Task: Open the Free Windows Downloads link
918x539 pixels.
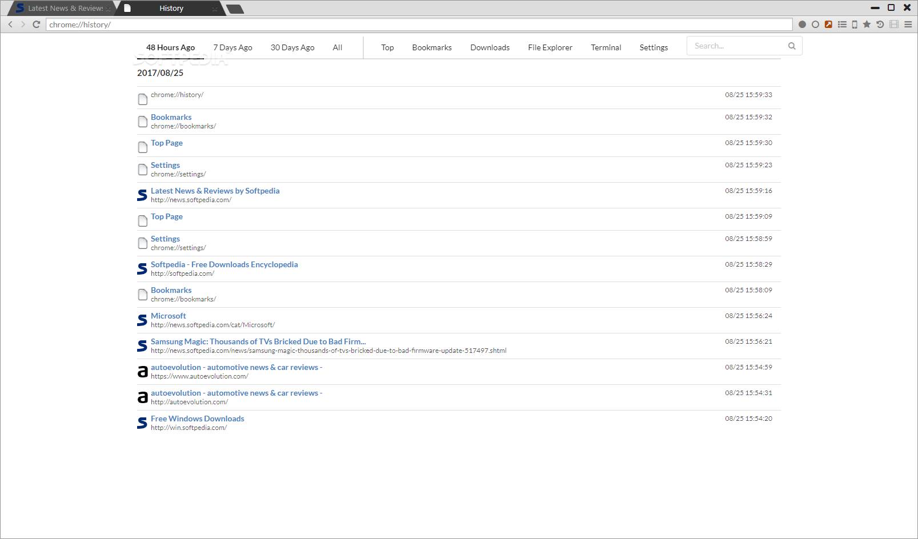Action: tap(197, 419)
